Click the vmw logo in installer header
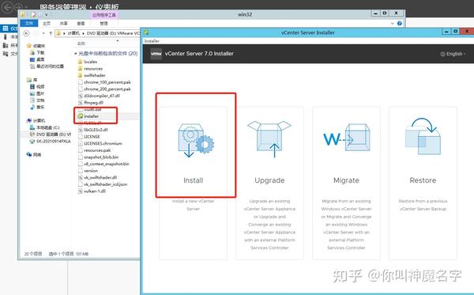The width and height of the screenshot is (474, 295). (x=156, y=54)
